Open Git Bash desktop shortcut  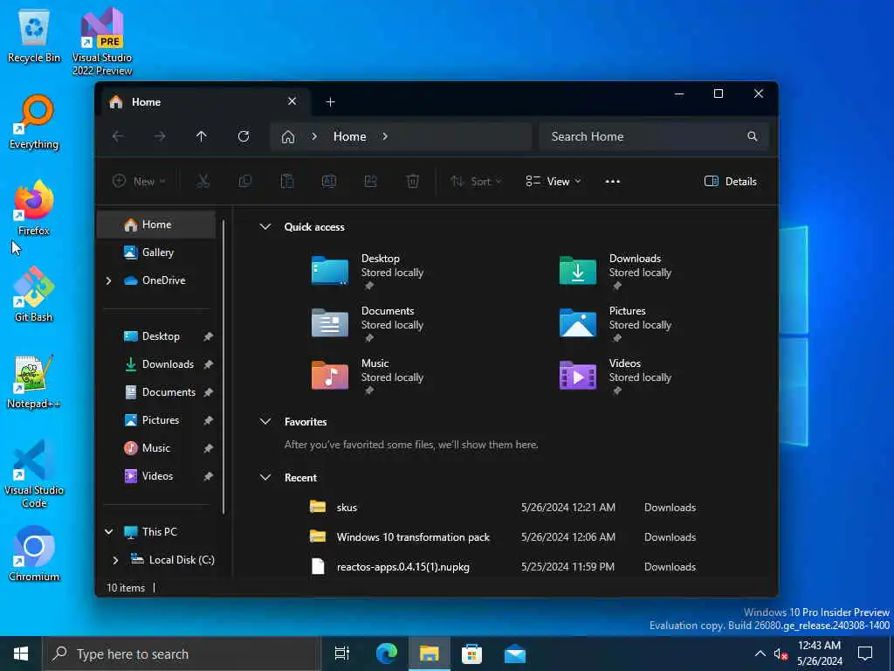[x=34, y=294]
